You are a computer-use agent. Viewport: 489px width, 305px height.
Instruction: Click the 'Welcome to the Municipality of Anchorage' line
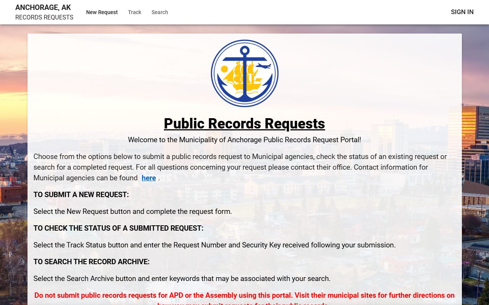click(x=244, y=140)
